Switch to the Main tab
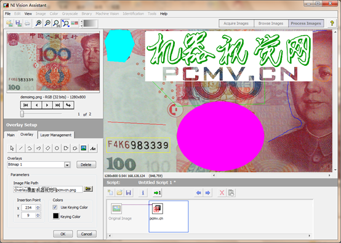This screenshot has width=341, height=243. (x=10, y=135)
